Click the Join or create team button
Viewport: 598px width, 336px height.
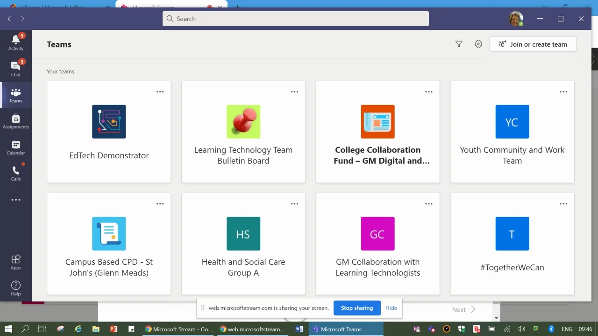tap(533, 44)
